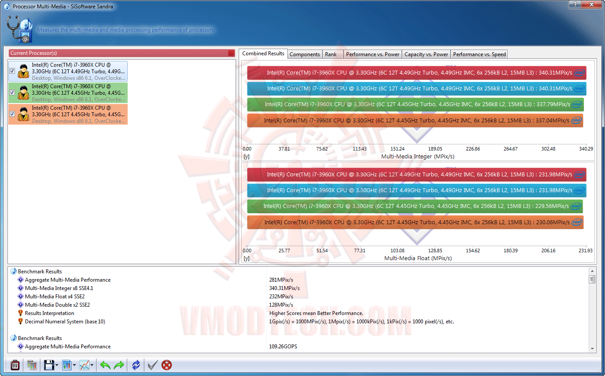This screenshot has width=605, height=376.
Task: Cancel with the red X circle icon
Action: [167, 365]
